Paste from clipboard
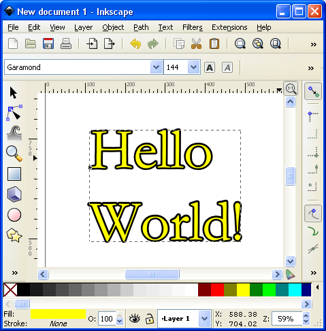The width and height of the screenshot is (326, 331). 214,43
